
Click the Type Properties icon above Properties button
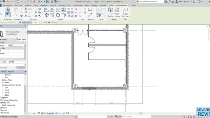(x=8, y=10)
